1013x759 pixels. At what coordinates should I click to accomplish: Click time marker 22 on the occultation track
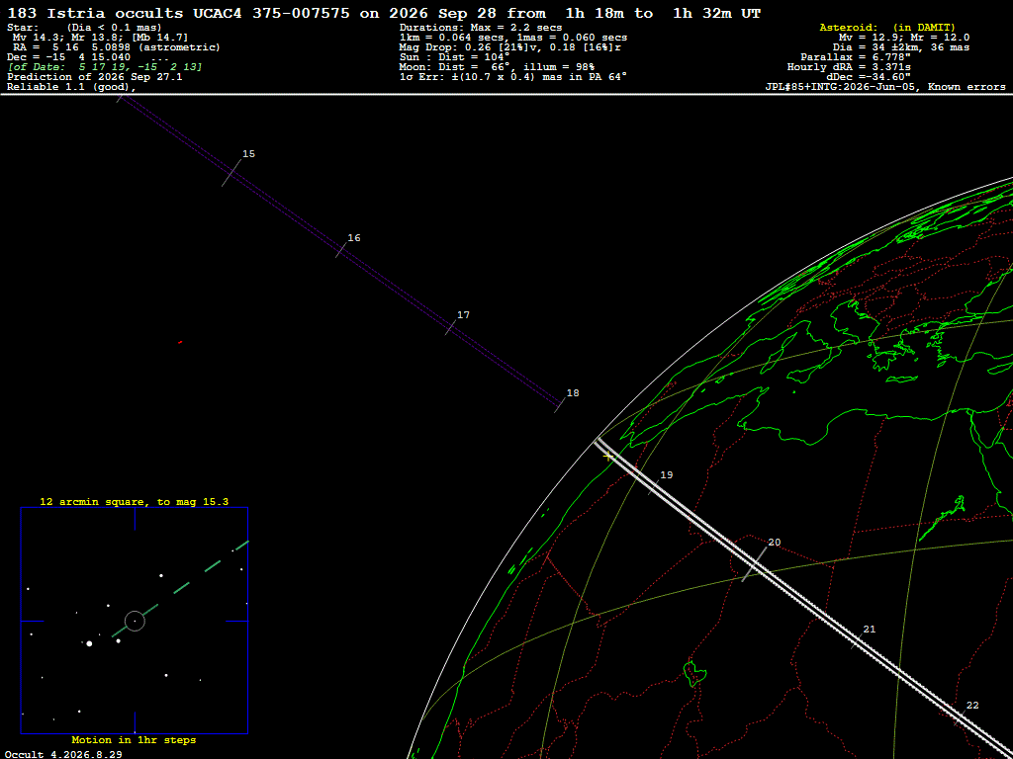(972, 706)
